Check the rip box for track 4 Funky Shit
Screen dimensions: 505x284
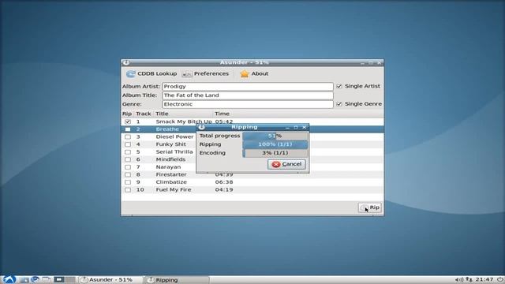click(x=128, y=144)
